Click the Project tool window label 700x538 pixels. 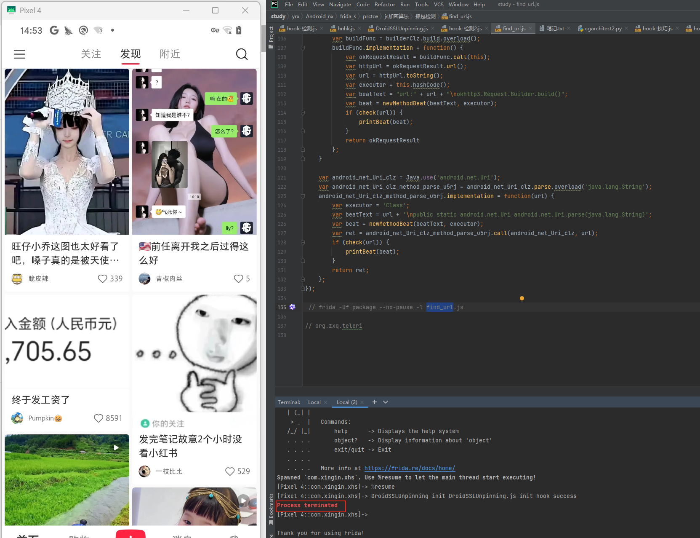271,34
